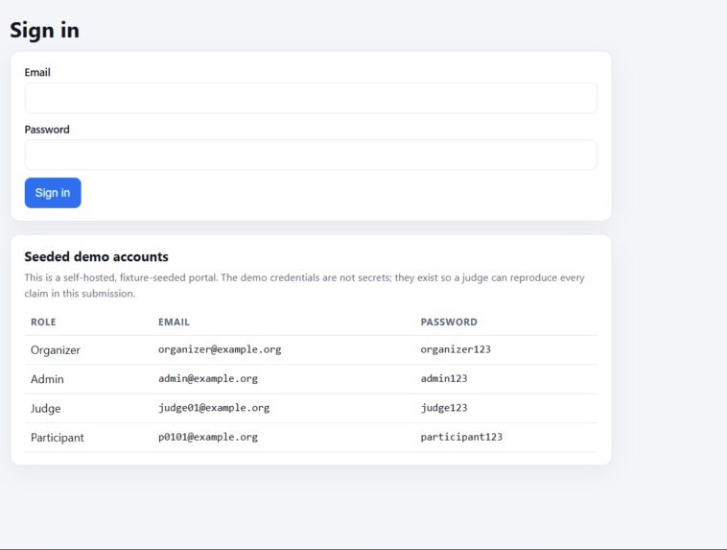Click the admin123 password cell

click(444, 379)
